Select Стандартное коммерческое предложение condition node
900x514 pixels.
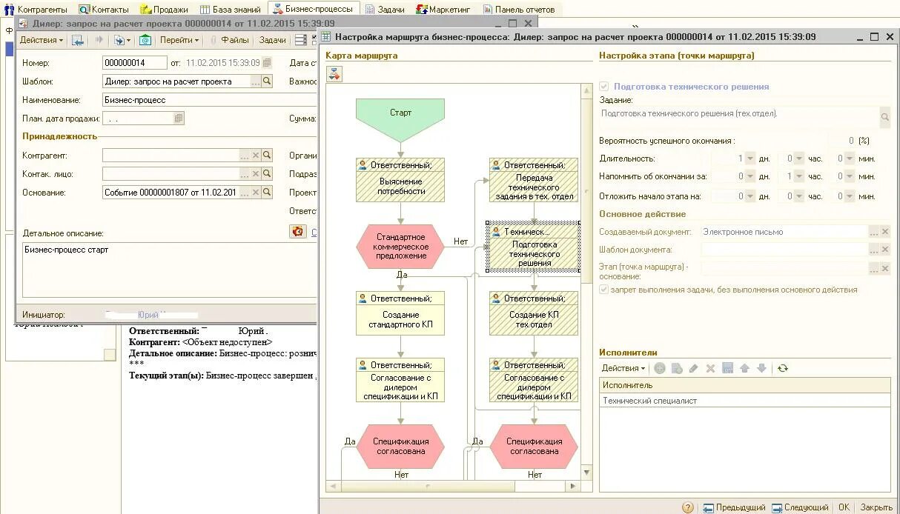click(x=400, y=246)
